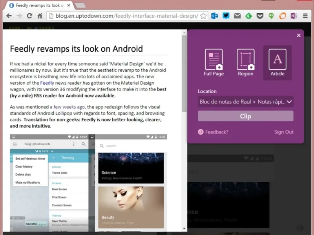Open the OneNote Clipper extension icon
Image resolution: width=314 pixels, height=235 pixels.
294,16
